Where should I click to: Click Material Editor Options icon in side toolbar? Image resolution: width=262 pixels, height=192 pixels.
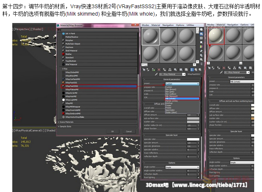pyautogui.click(x=201, y=55)
